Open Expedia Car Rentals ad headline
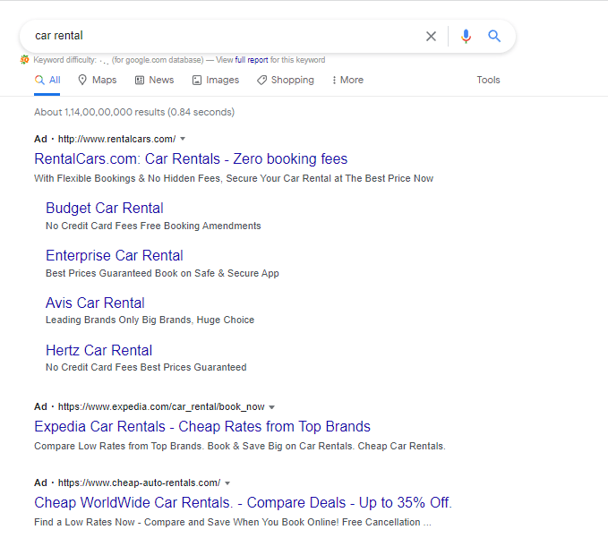608x538 pixels. [x=202, y=426]
